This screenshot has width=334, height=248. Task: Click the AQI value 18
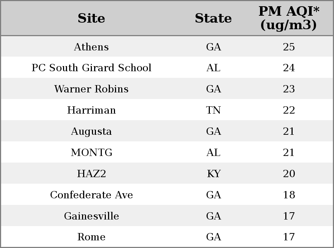pos(289,195)
